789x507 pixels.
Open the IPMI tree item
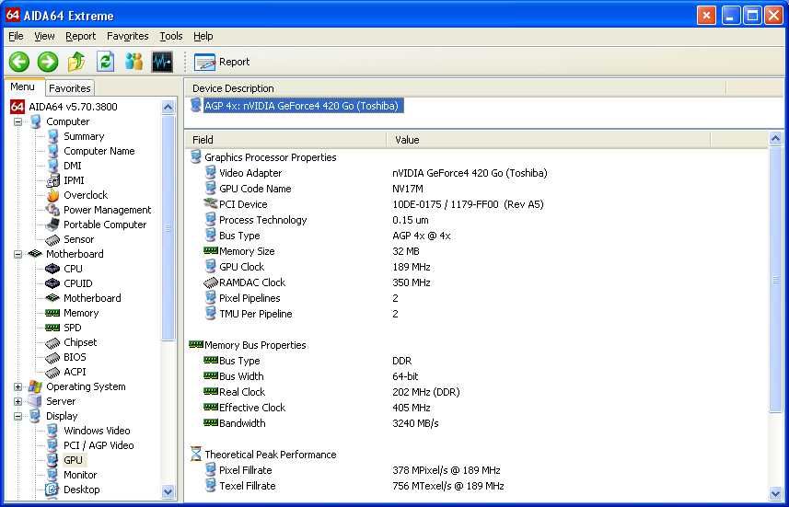tap(74, 180)
